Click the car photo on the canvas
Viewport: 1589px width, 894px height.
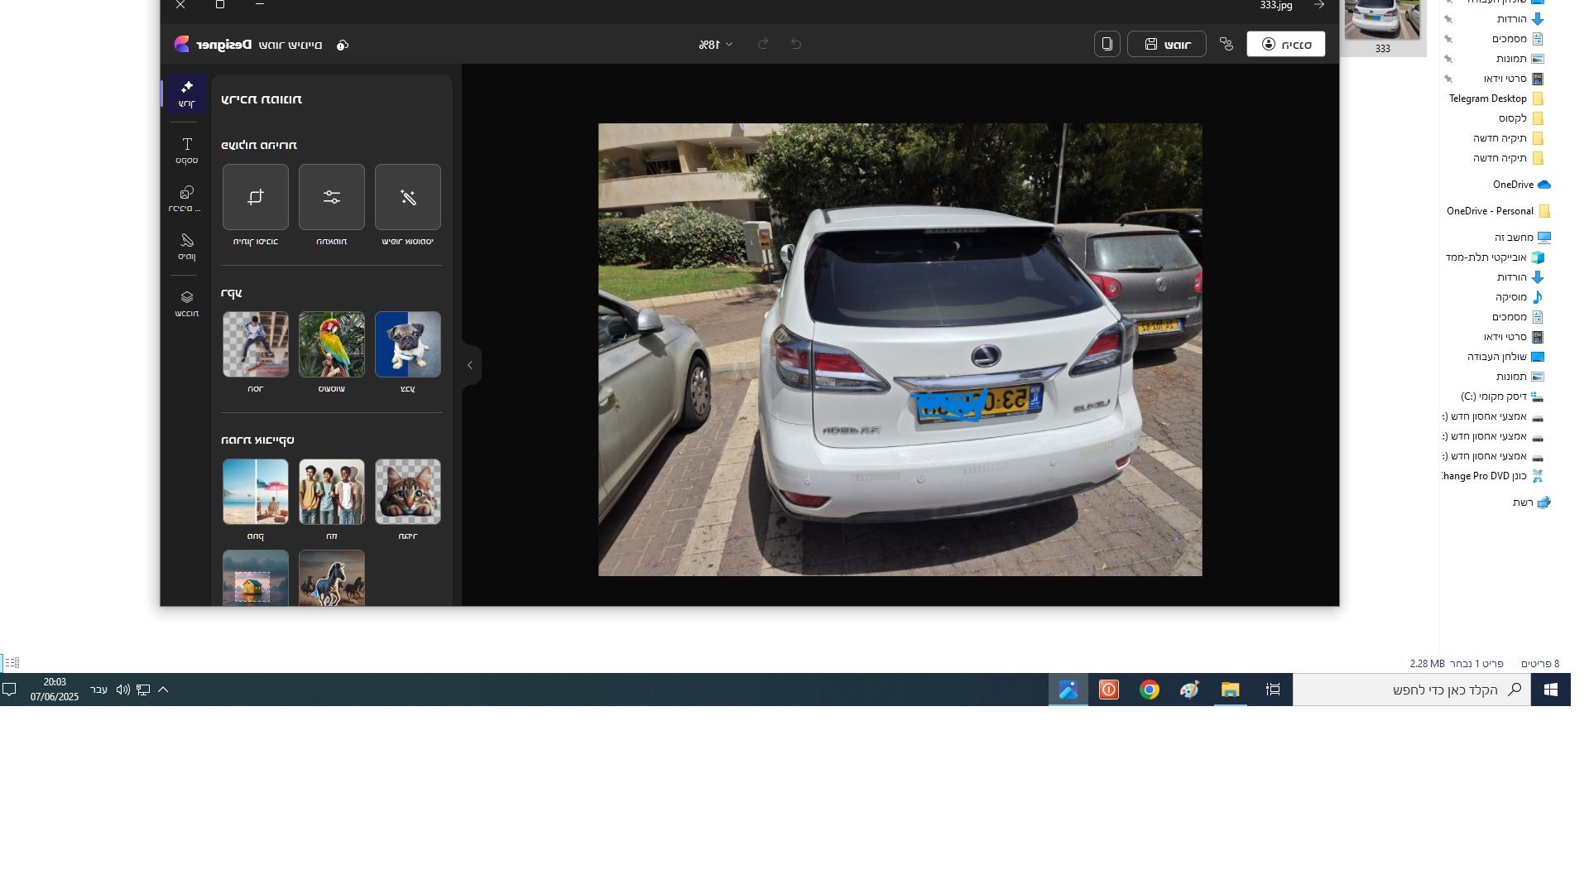tap(900, 350)
